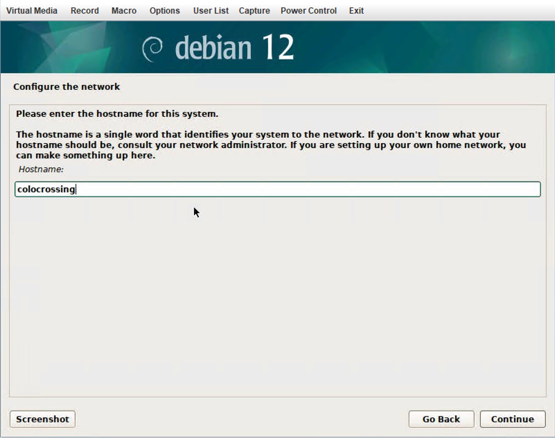Open the Options menu
Screen dimensions: 555x438
[165, 11]
